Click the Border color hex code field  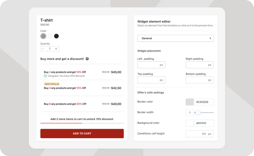point(204,102)
